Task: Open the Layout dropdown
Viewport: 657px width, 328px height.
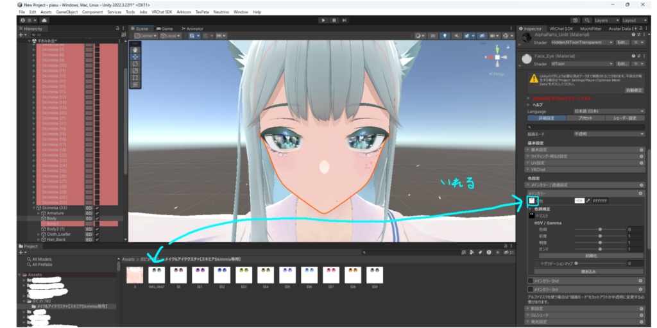Action: (x=635, y=20)
